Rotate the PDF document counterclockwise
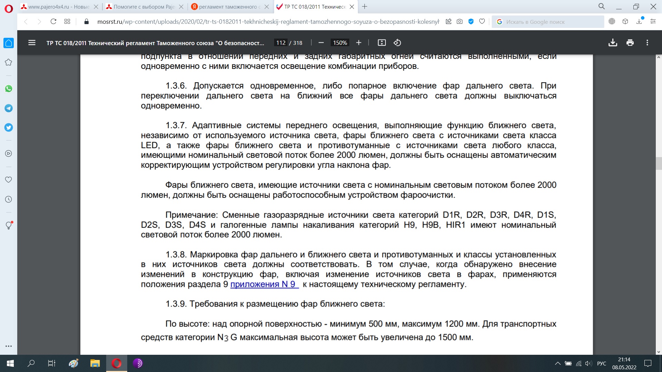The width and height of the screenshot is (662, 372). click(397, 43)
